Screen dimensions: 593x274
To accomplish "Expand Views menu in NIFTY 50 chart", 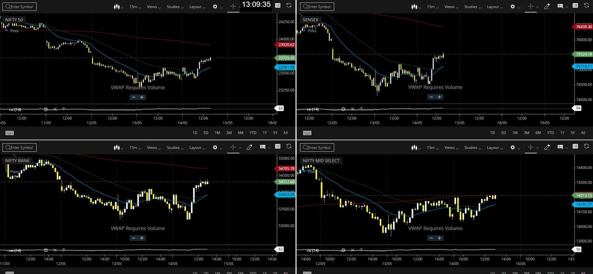I will click(x=153, y=7).
